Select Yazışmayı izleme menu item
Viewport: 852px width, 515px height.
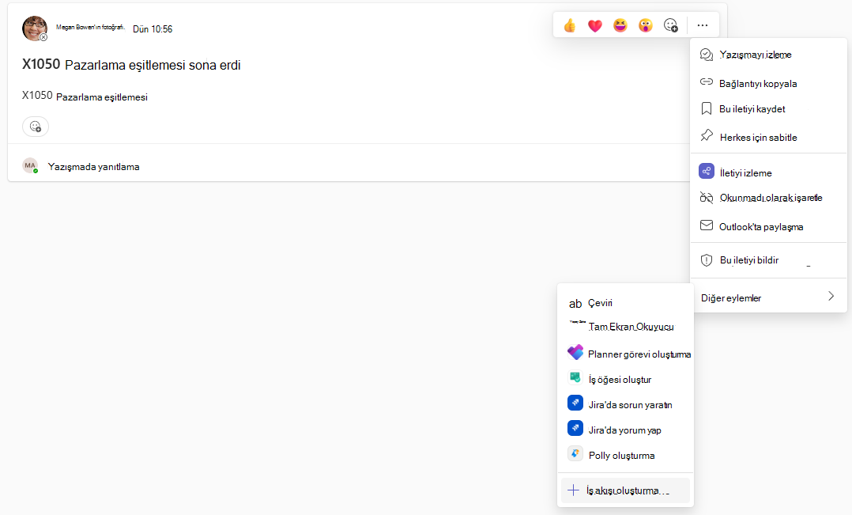pos(768,55)
